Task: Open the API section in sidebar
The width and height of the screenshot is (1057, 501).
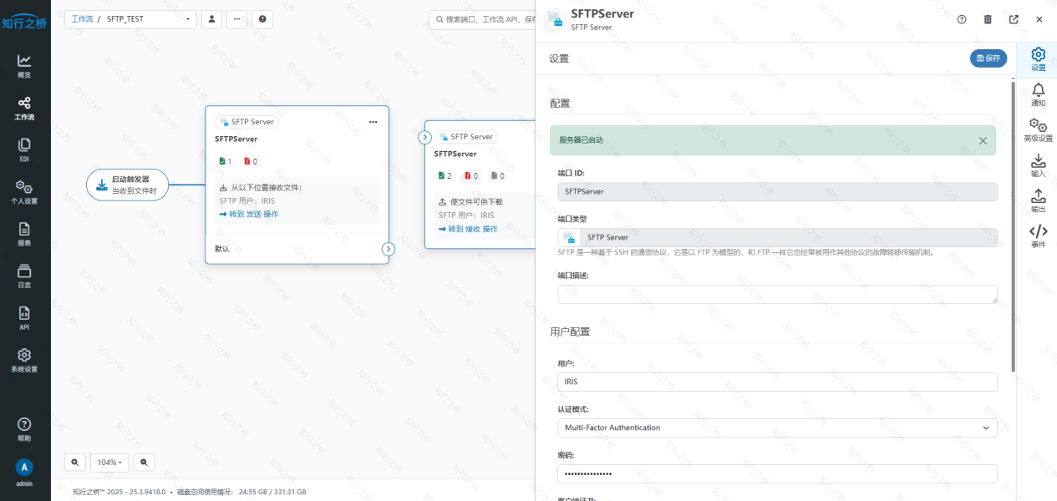Action: pyautogui.click(x=24, y=318)
